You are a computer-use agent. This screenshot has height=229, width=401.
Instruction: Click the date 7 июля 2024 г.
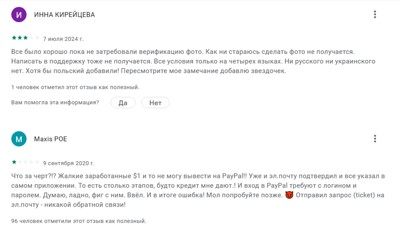(63, 39)
